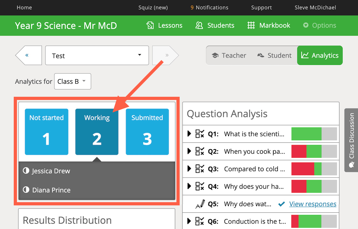Click question text "What is the scienti..."
This screenshot has height=229, width=358.
point(254,134)
